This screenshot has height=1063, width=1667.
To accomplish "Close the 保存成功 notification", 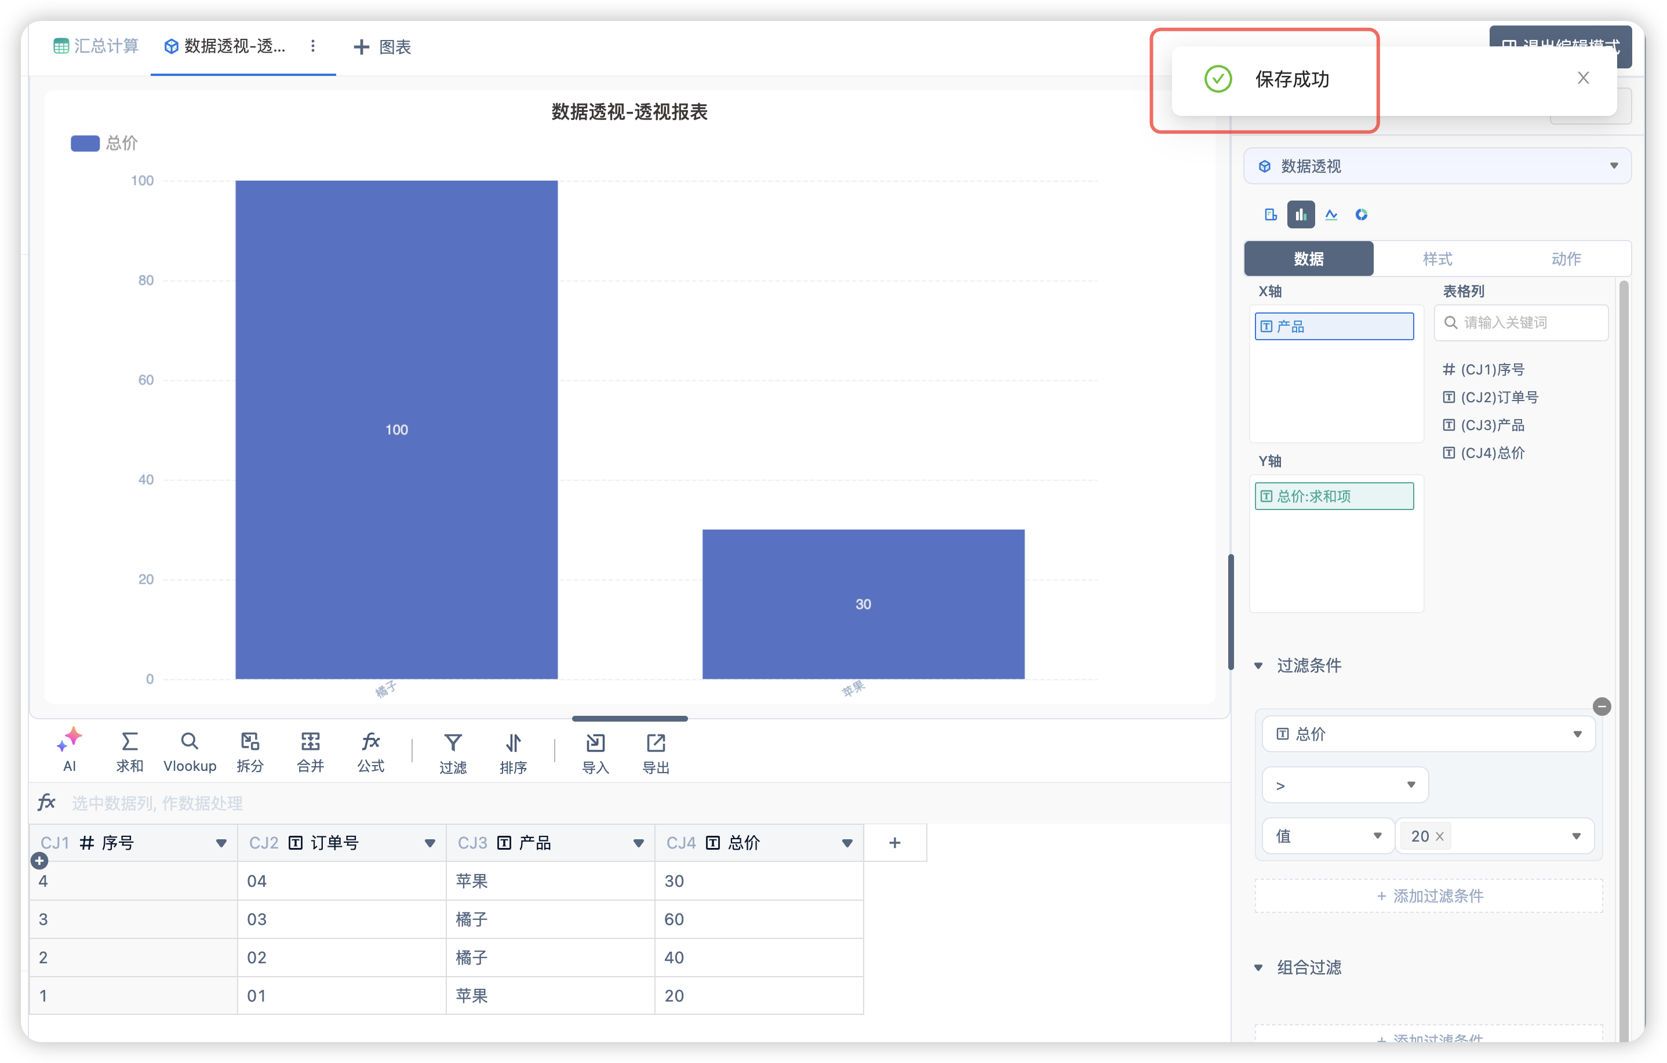I will point(1583,78).
